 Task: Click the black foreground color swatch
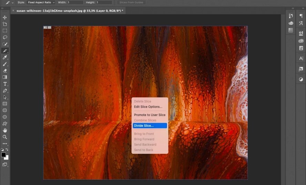[x=3, y=155]
